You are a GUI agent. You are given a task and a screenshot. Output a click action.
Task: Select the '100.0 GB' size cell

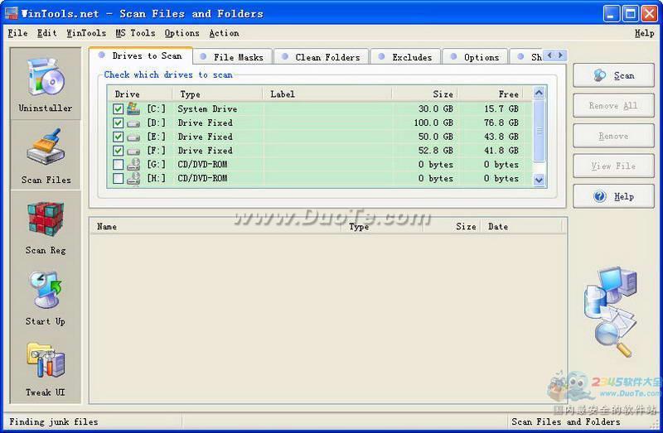[x=433, y=123]
